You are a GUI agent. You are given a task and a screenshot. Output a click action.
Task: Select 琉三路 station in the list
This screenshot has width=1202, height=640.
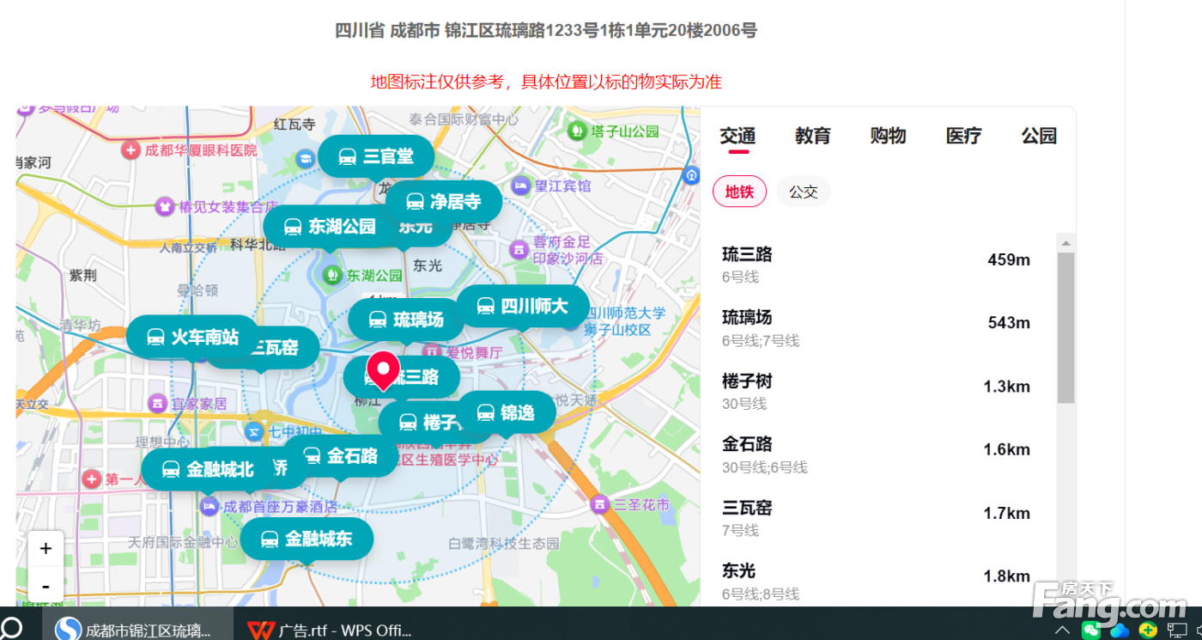876,265
